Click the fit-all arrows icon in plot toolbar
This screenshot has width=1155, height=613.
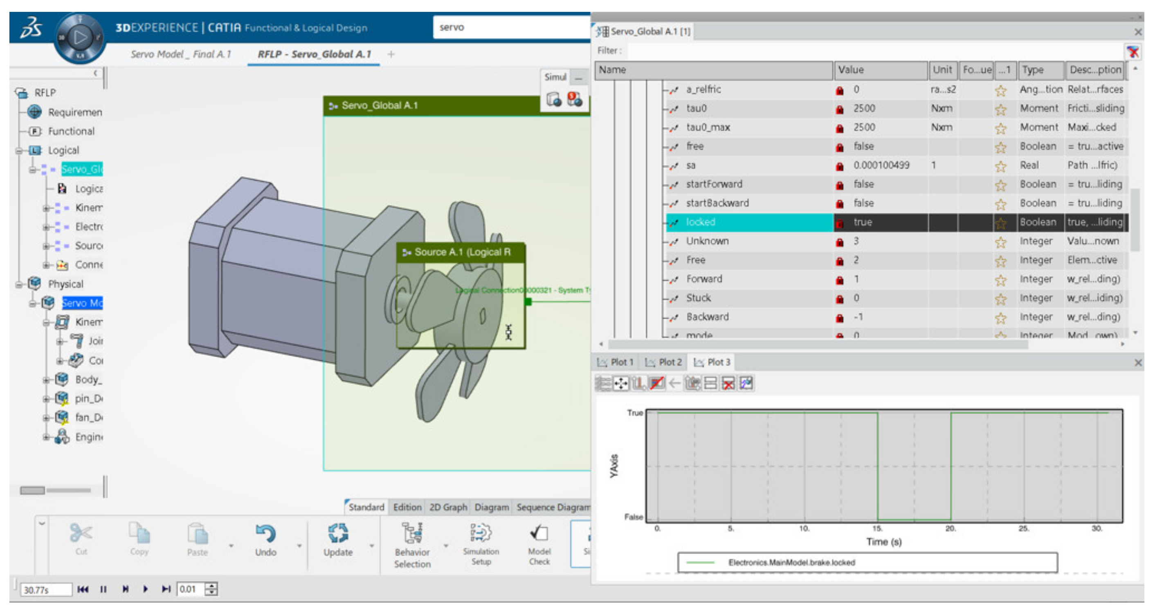pyautogui.click(x=621, y=384)
